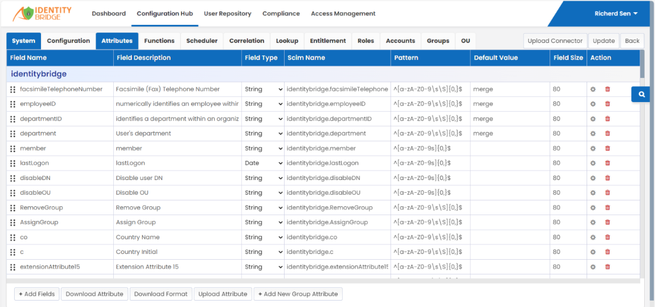Click the Back button
The width and height of the screenshot is (655, 307).
(632, 41)
